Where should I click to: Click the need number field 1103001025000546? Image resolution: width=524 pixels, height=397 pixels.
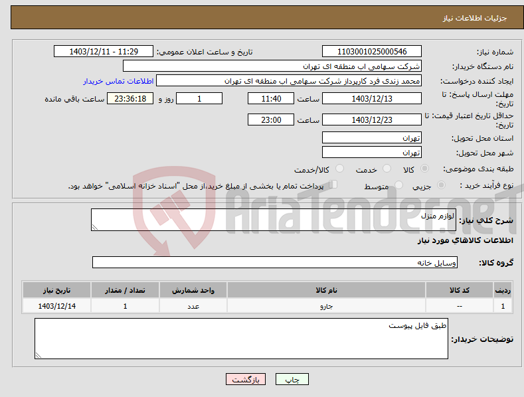pyautogui.click(x=372, y=52)
